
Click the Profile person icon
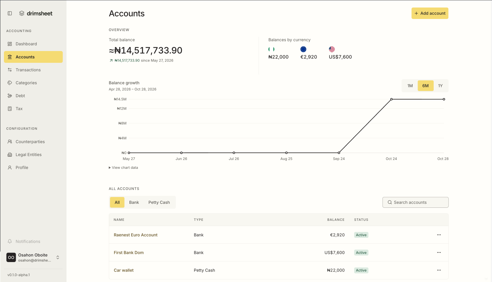click(10, 167)
